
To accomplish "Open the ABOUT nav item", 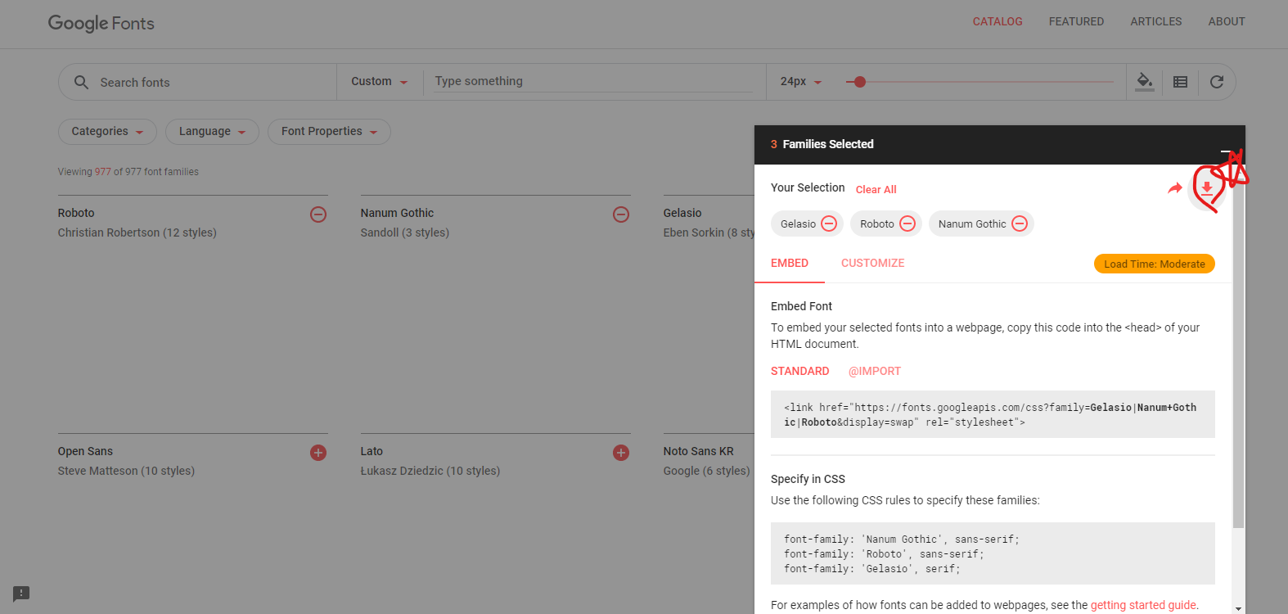I will pos(1227,21).
